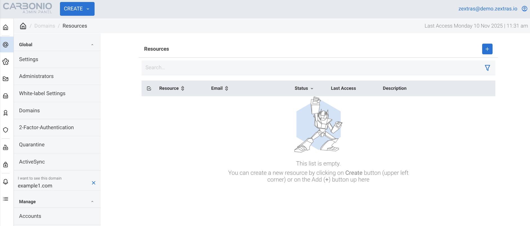Sort the list by Email column
This screenshot has height=226, width=530.
pyautogui.click(x=227, y=88)
